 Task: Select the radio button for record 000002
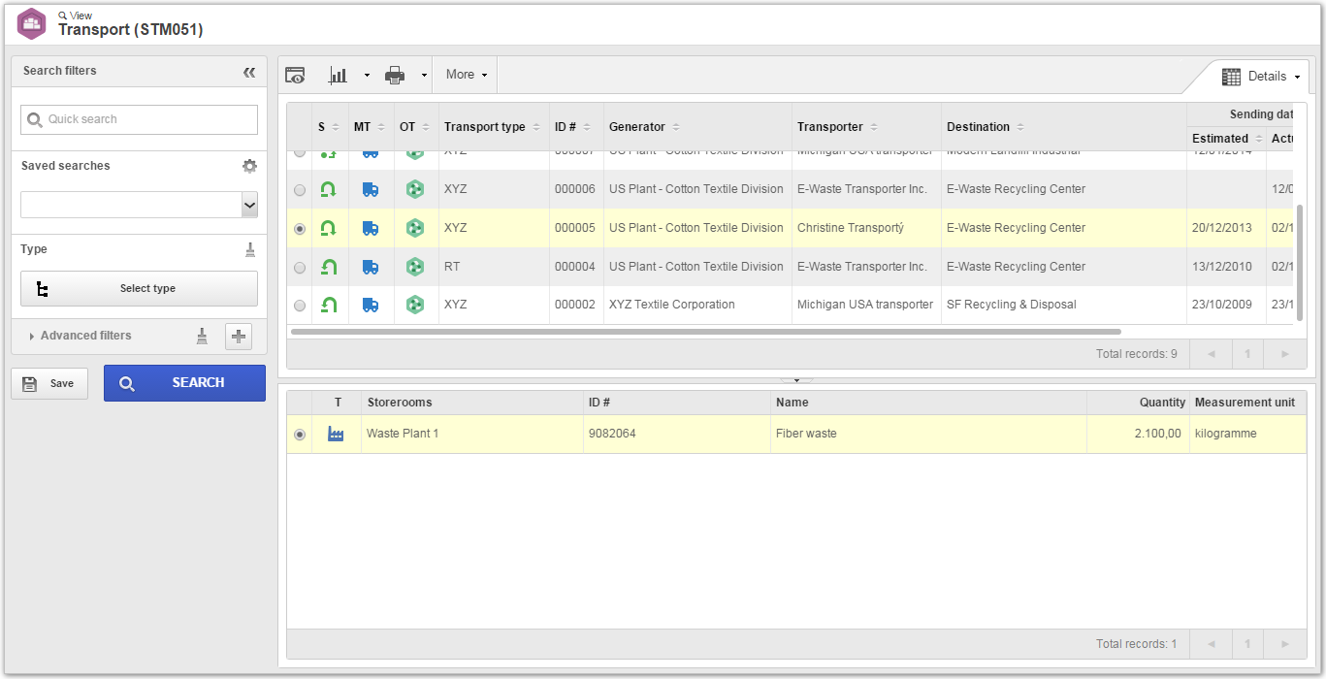pos(300,306)
